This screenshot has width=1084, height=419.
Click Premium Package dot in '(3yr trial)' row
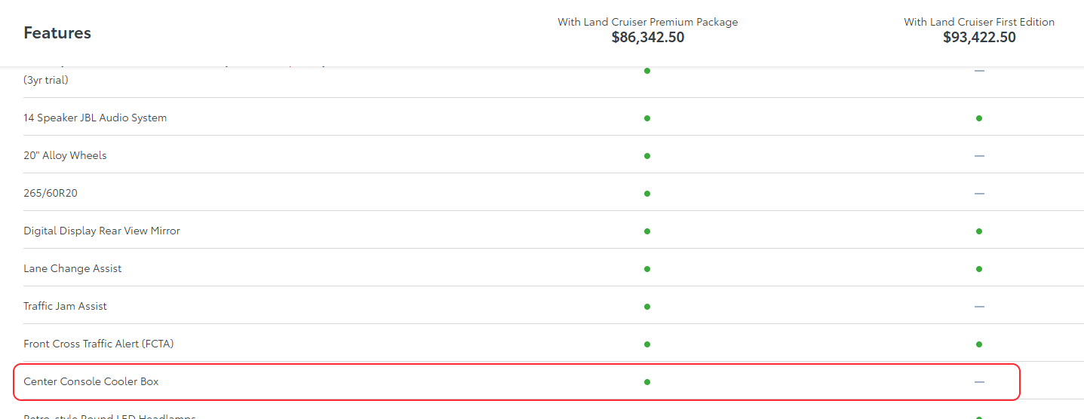(x=647, y=71)
